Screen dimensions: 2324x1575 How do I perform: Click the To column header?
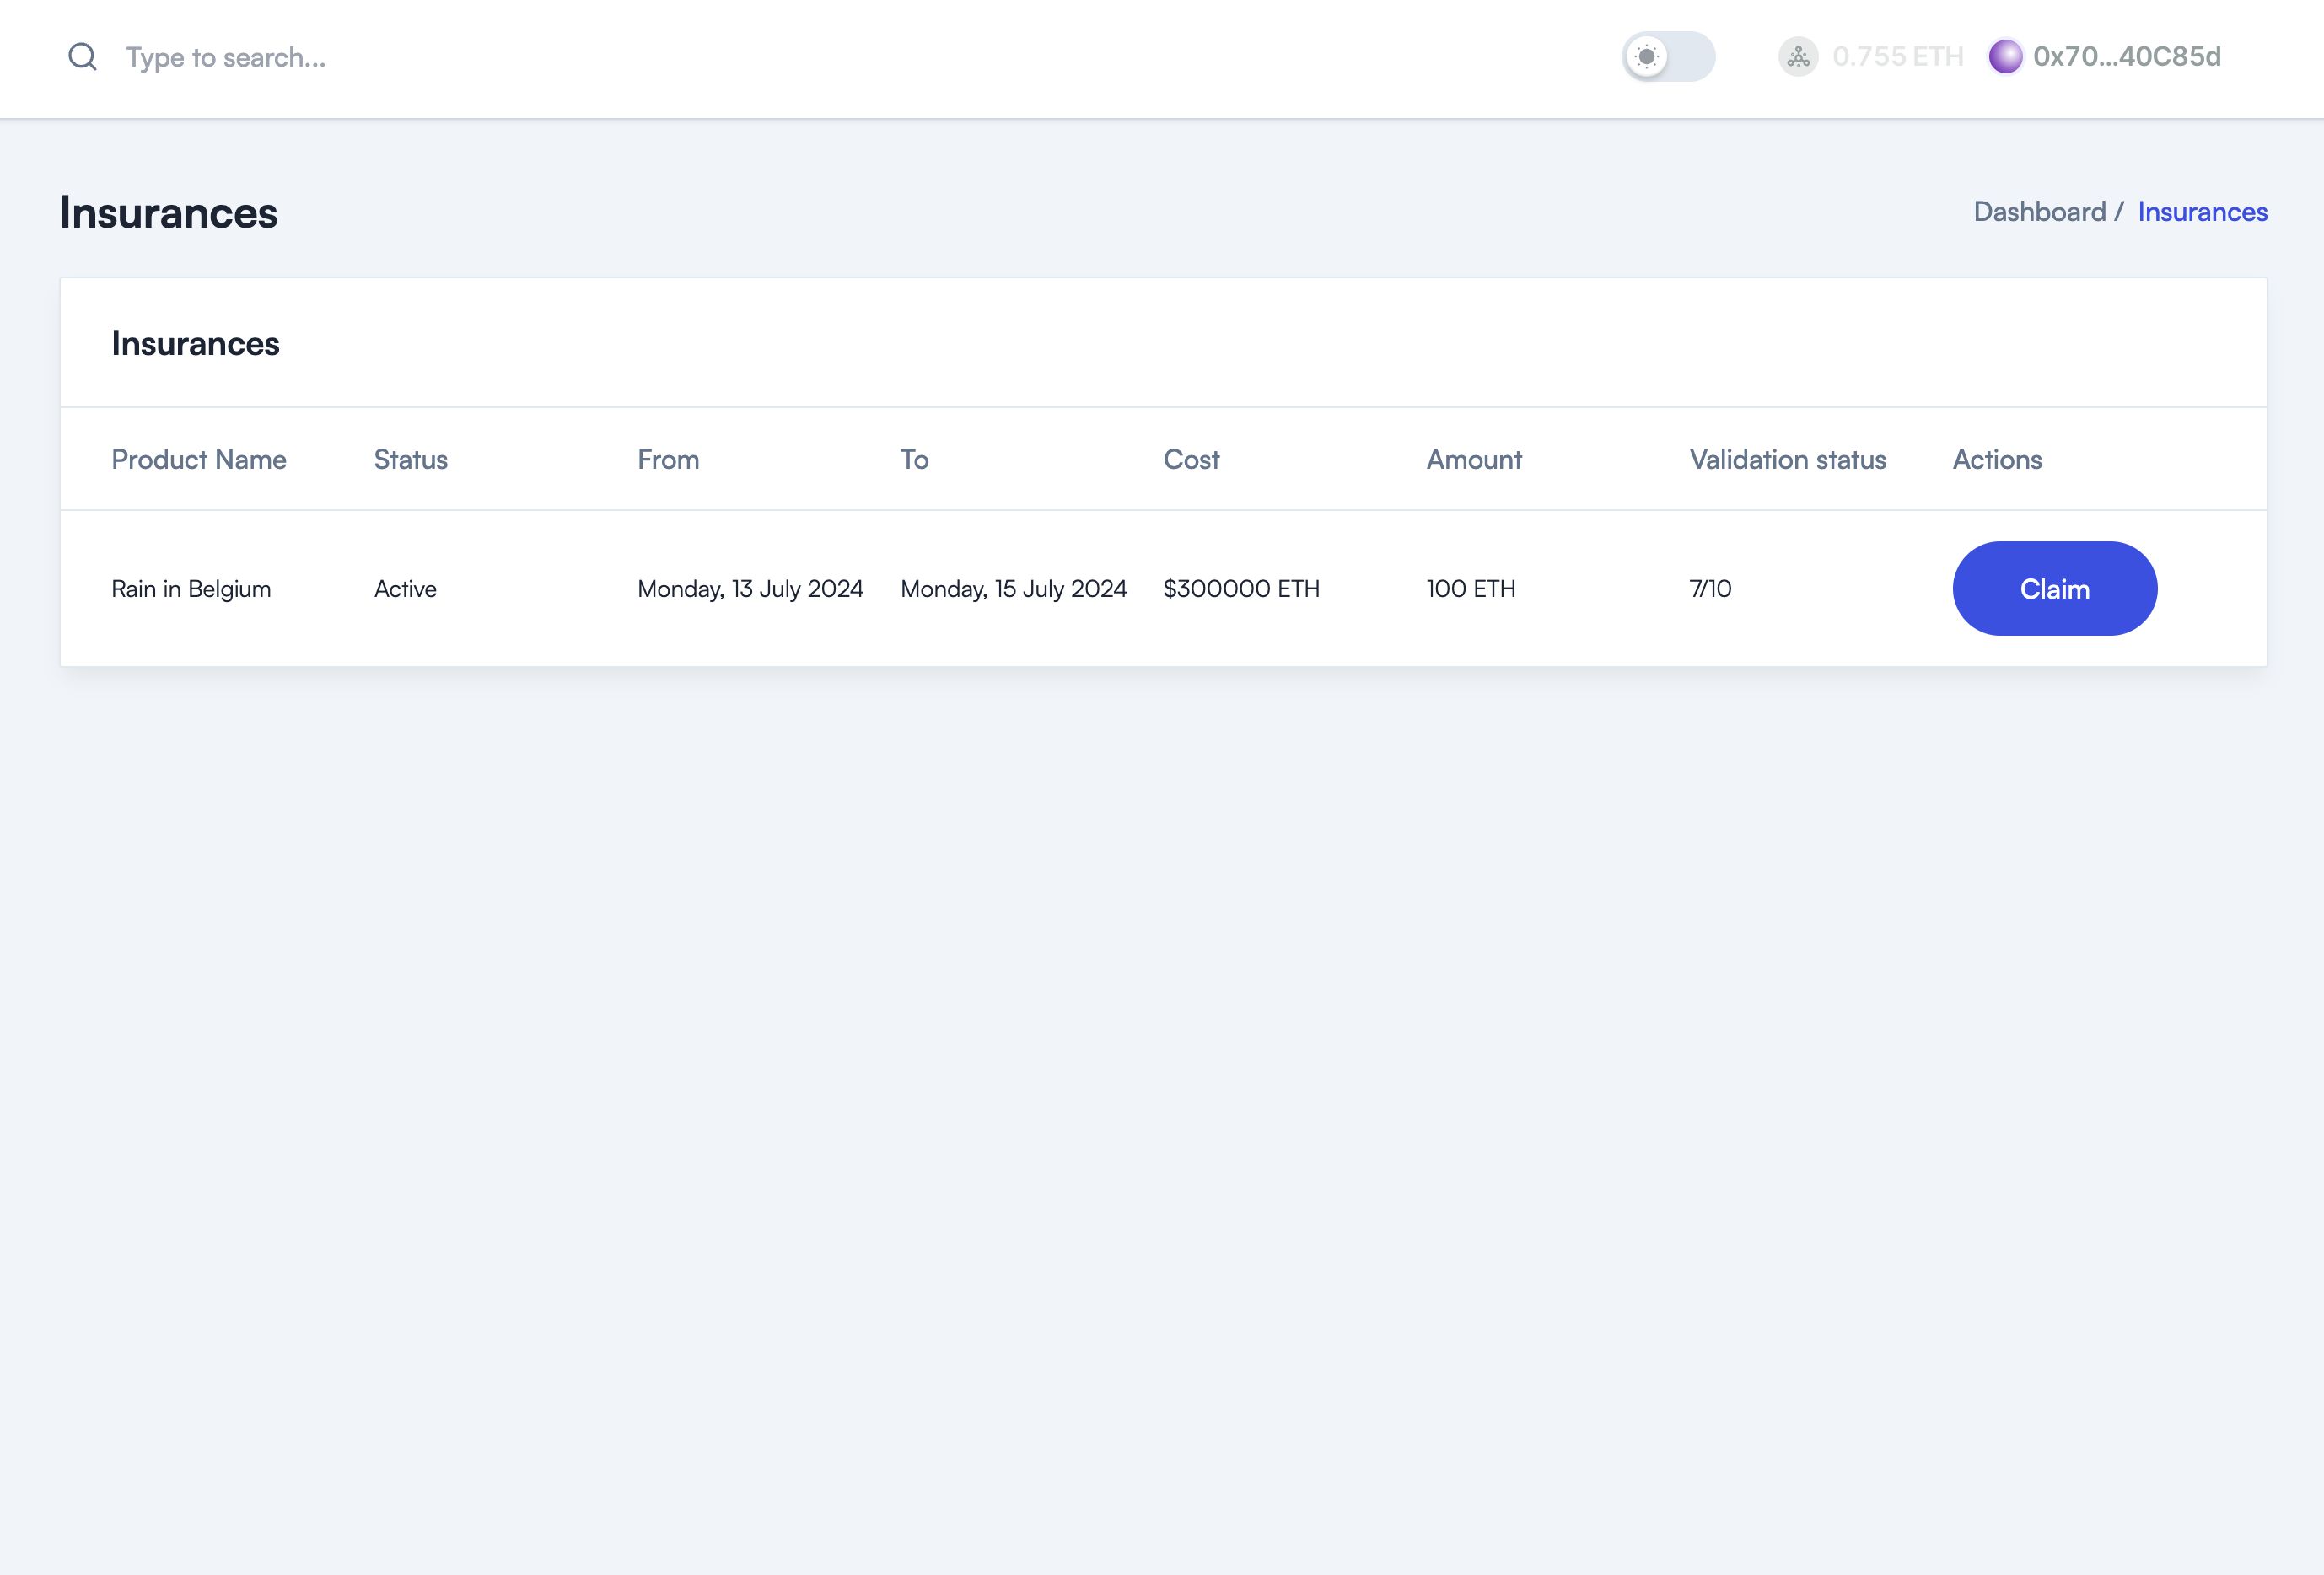coord(914,460)
